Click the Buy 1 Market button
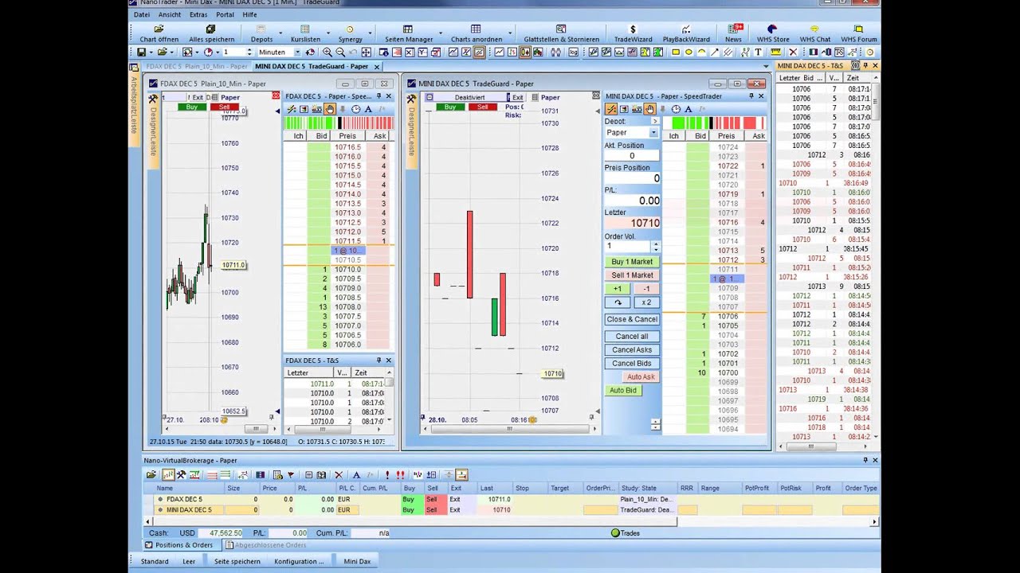This screenshot has height=573, width=1020. [632, 262]
